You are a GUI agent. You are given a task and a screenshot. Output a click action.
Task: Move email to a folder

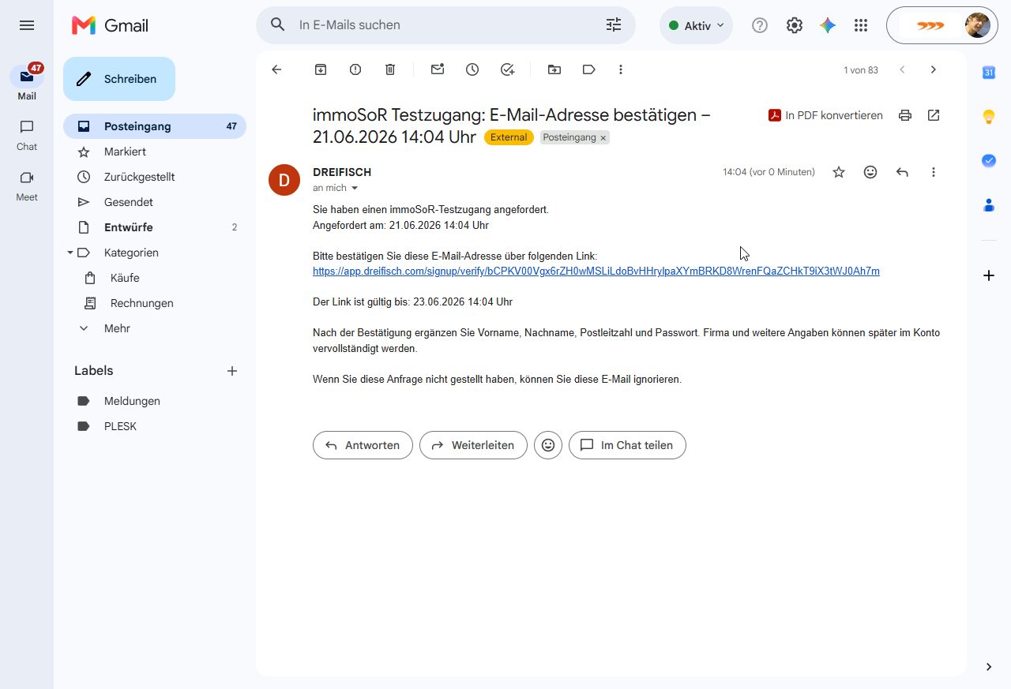(554, 69)
